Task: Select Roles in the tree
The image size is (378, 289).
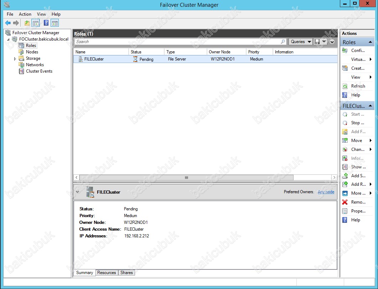Action: click(x=31, y=46)
